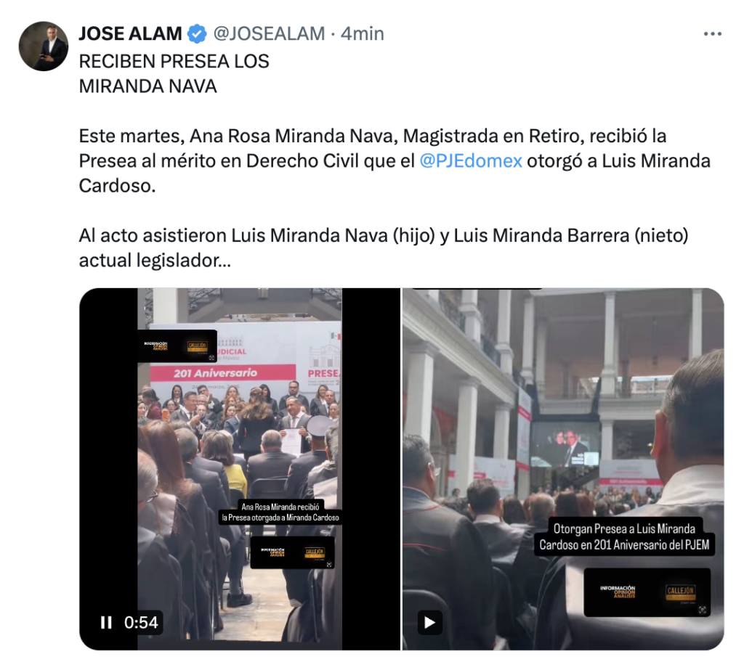The image size is (744, 662).
Task: Open the right video thumbnail of courtyard
Action: 563,469
